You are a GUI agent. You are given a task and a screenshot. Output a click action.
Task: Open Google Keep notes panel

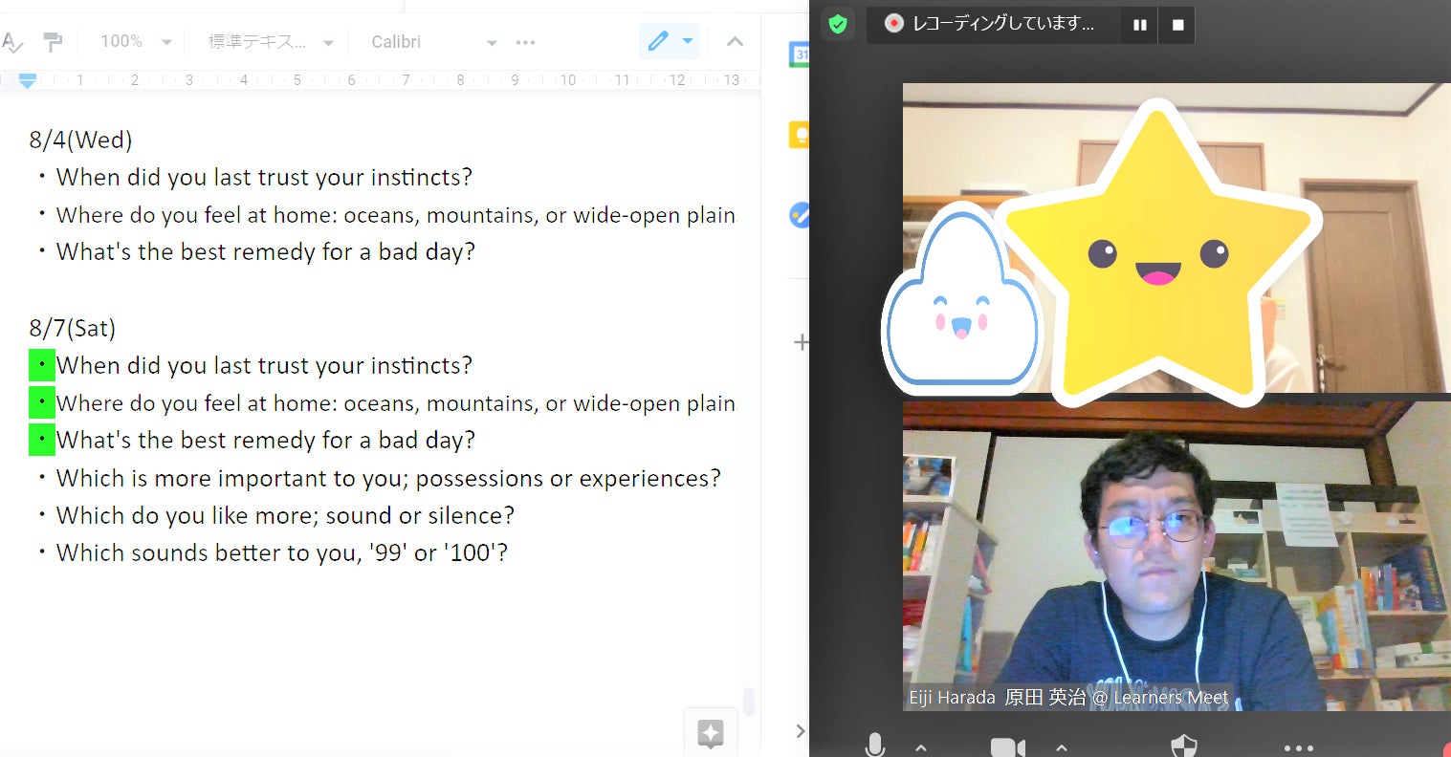click(799, 136)
